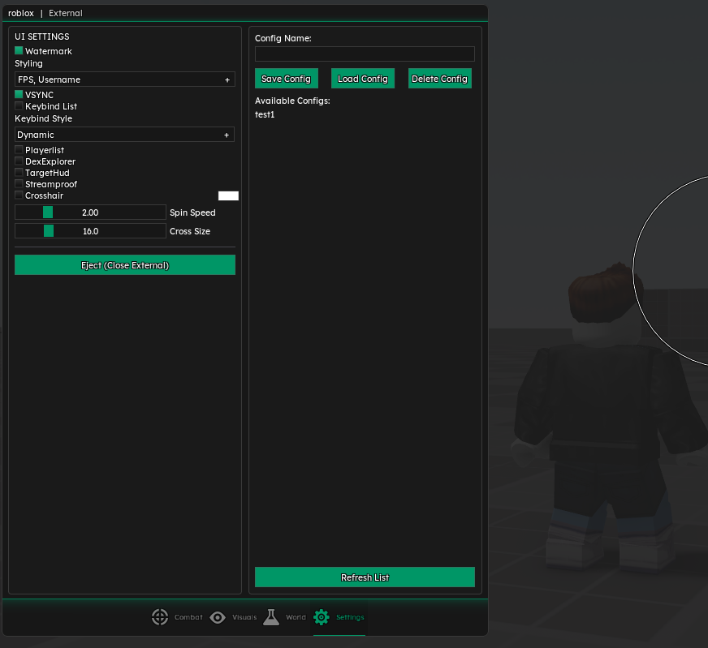Select test1 in Available Configs
Image resolution: width=708 pixels, height=648 pixels.
point(265,114)
